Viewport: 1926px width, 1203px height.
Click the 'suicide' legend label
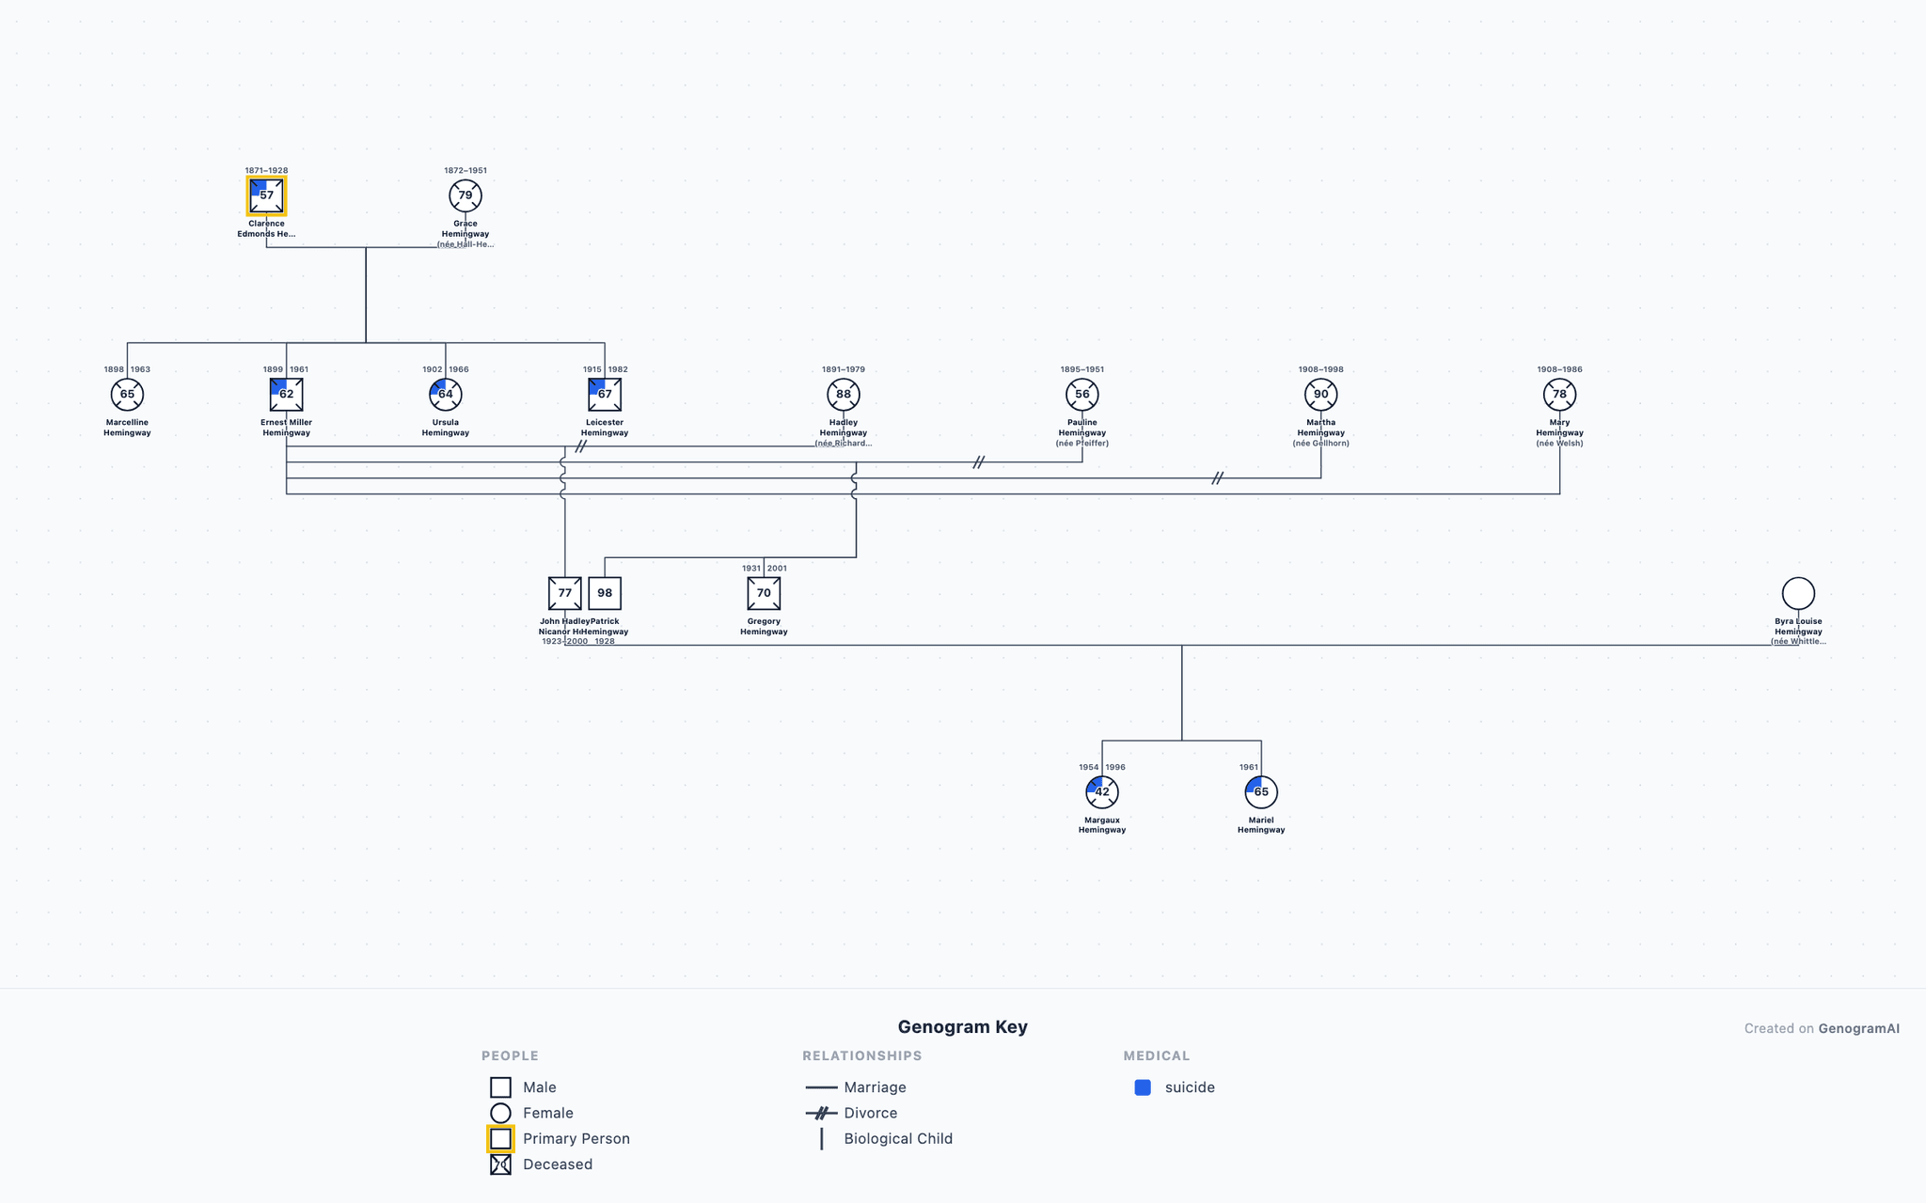coord(1190,1087)
